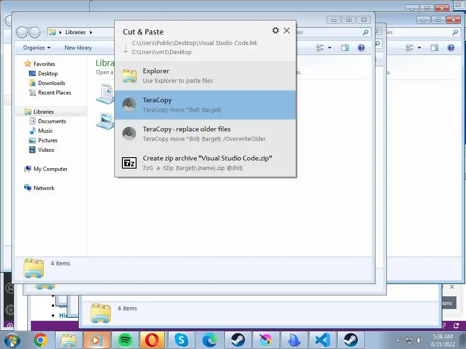Expand the arrow after Libraries in address bar
Viewport: 466px width, 349px height.
(x=91, y=32)
